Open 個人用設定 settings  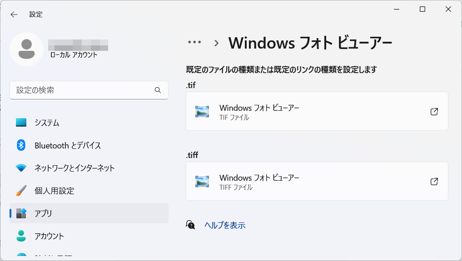(x=89, y=191)
